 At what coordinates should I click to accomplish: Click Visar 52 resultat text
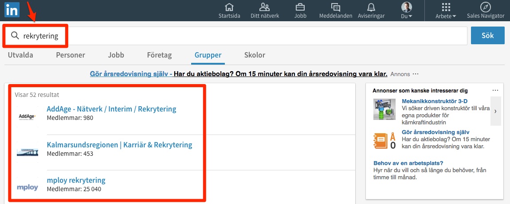37,95
